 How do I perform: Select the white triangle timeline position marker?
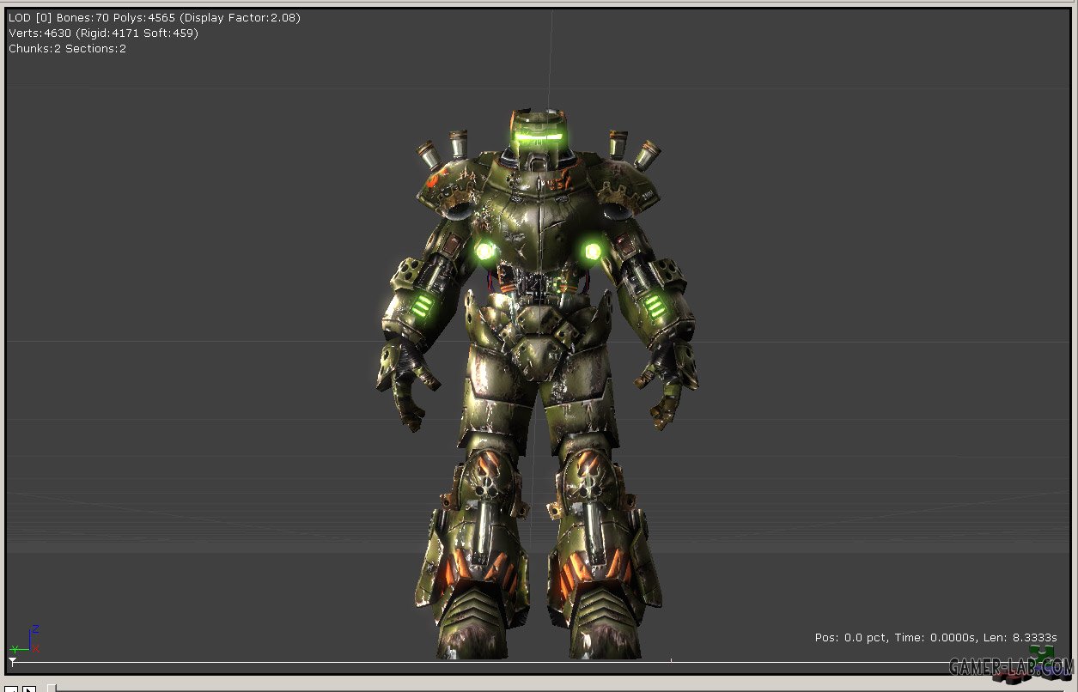pyautogui.click(x=12, y=659)
